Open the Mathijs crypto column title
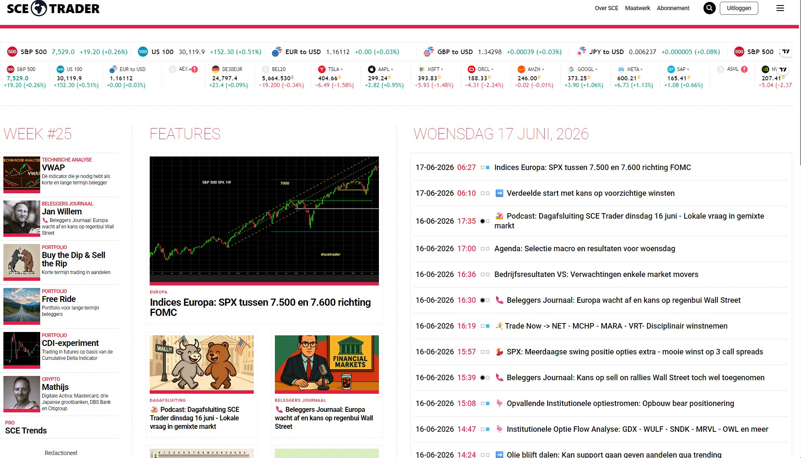801x458 pixels. (55, 387)
